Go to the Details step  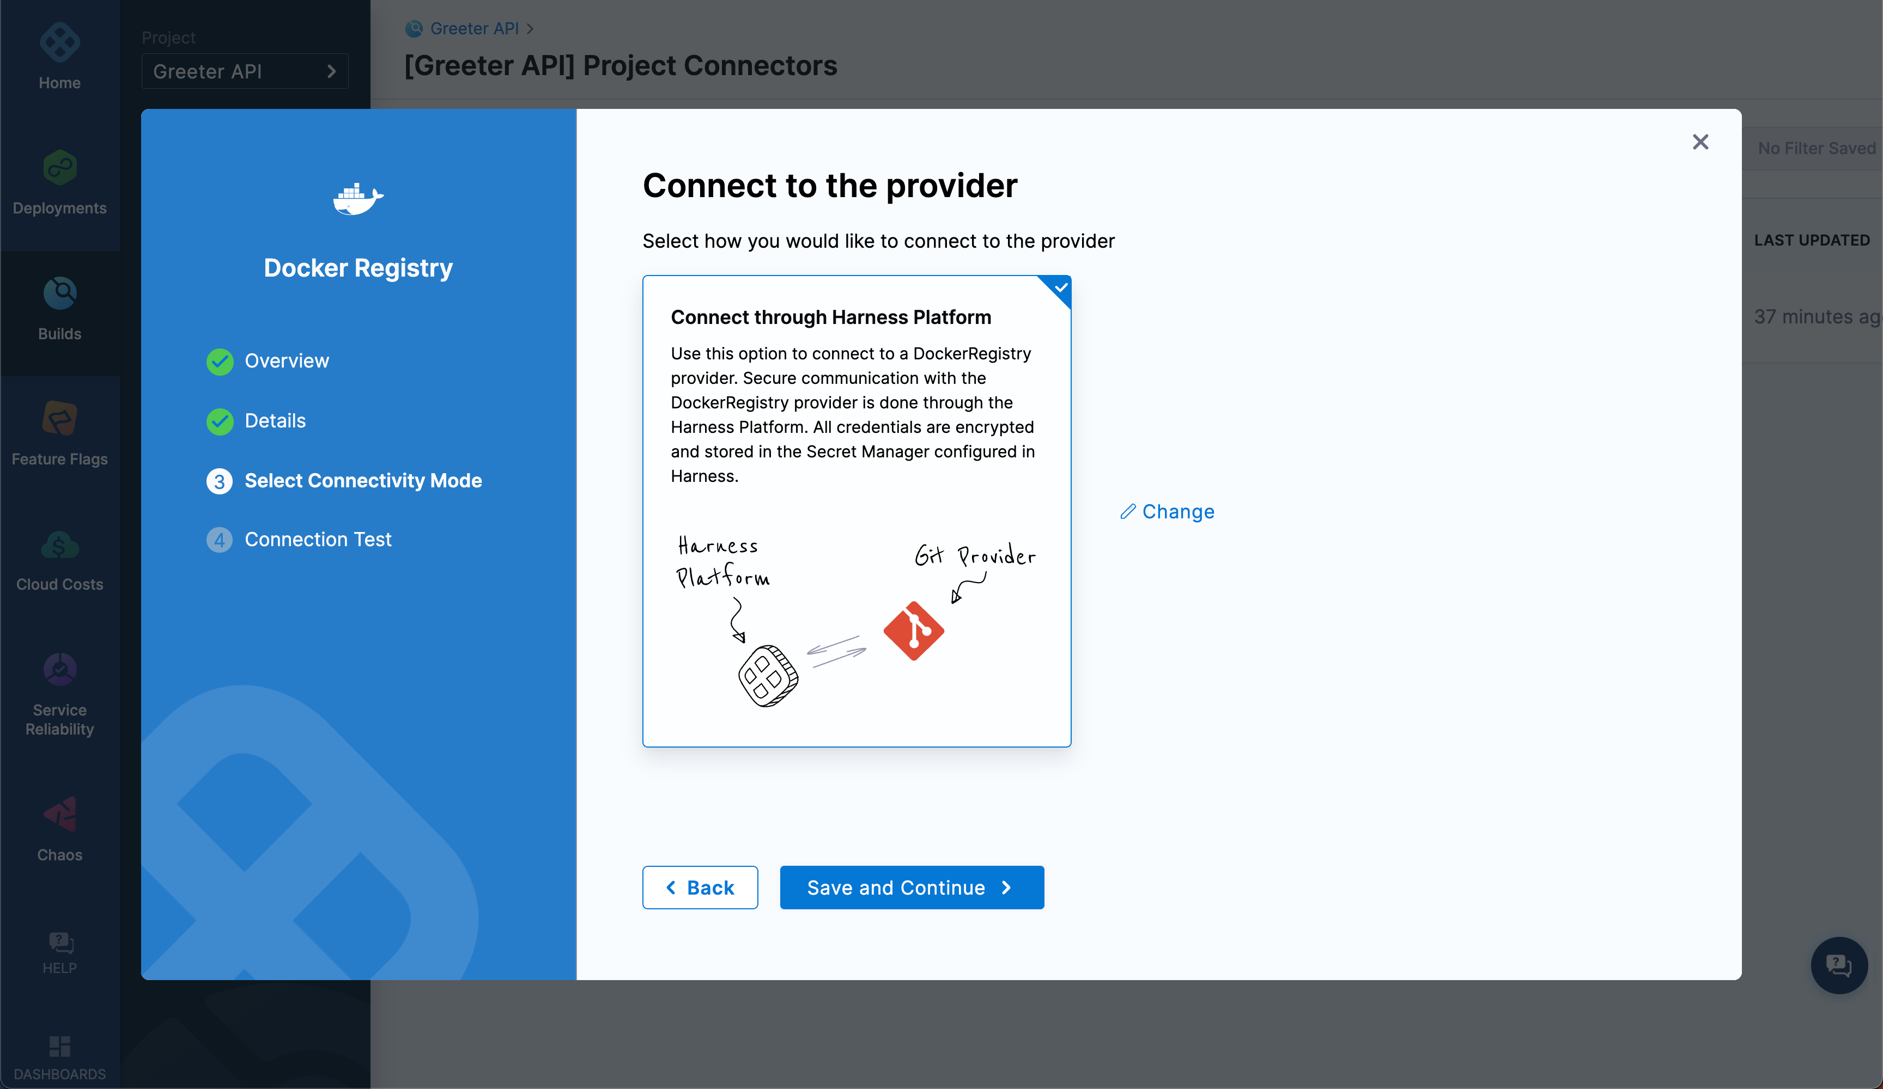click(276, 421)
